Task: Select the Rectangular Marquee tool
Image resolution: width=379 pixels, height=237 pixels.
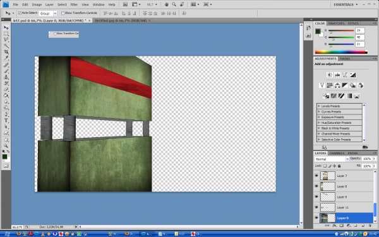Action: click(6, 33)
